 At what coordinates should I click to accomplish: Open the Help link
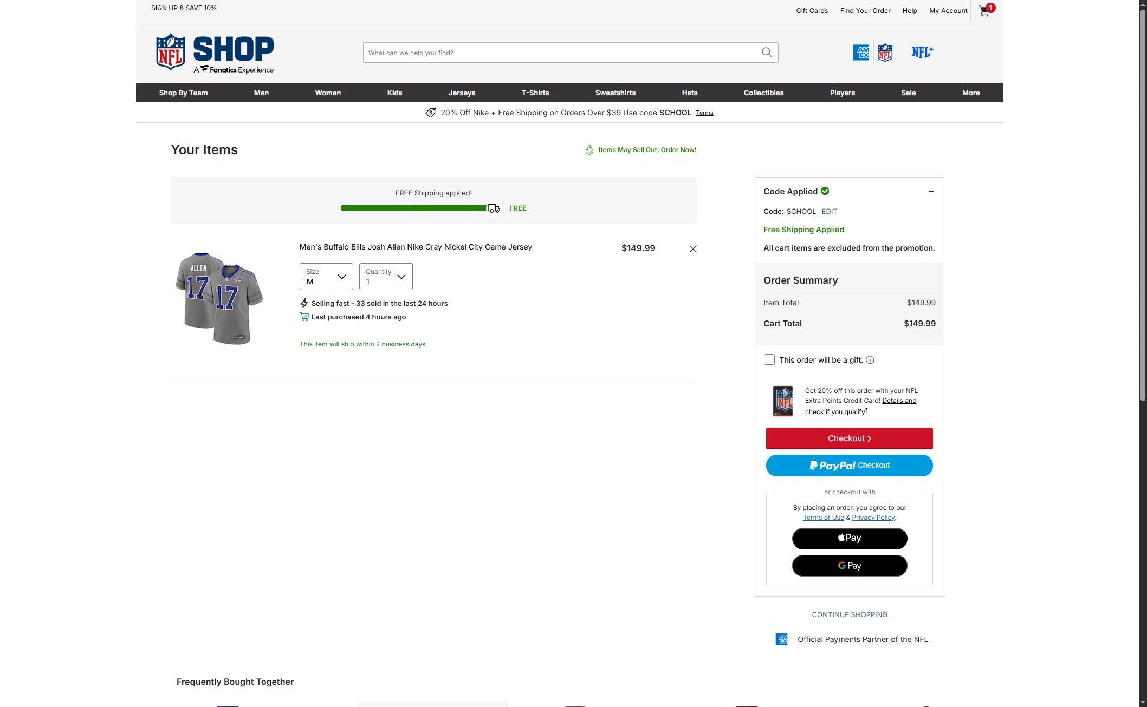pyautogui.click(x=910, y=11)
